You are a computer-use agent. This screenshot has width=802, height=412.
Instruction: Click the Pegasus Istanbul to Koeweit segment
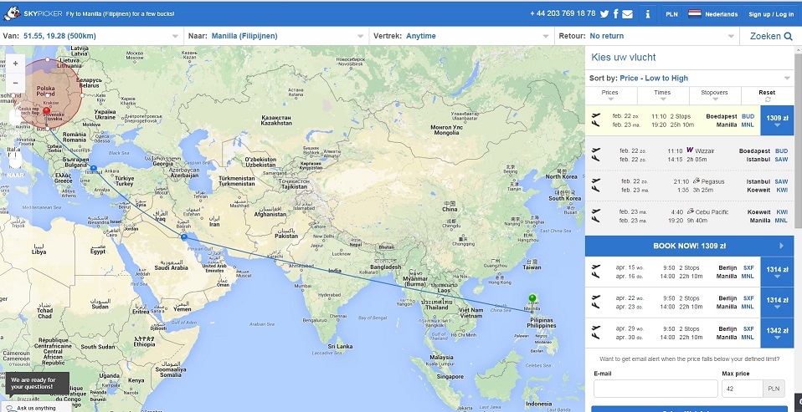coord(689,186)
